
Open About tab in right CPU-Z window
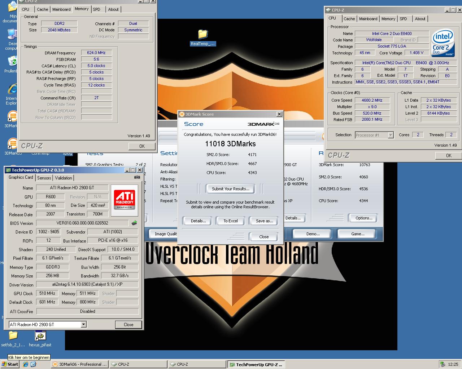tap(420, 19)
